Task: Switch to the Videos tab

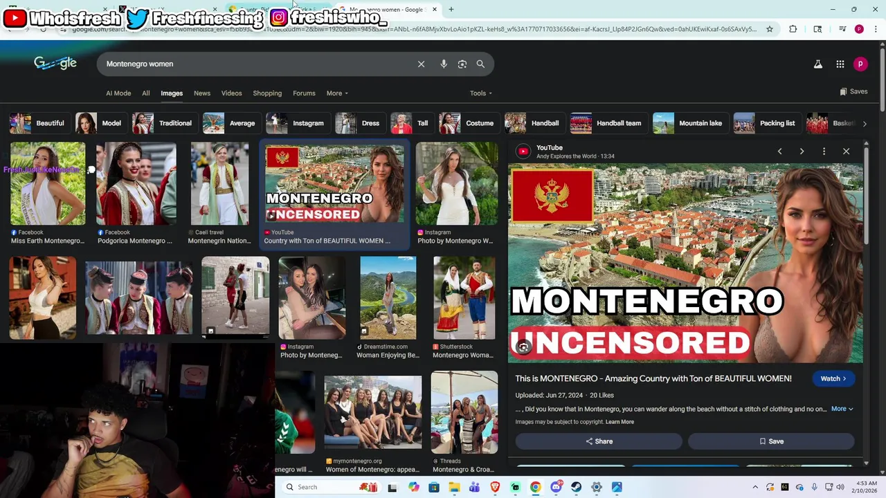Action: point(232,93)
